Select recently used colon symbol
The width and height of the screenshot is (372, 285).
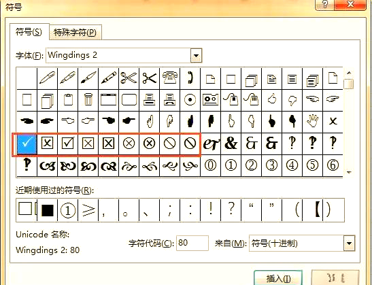(190, 210)
